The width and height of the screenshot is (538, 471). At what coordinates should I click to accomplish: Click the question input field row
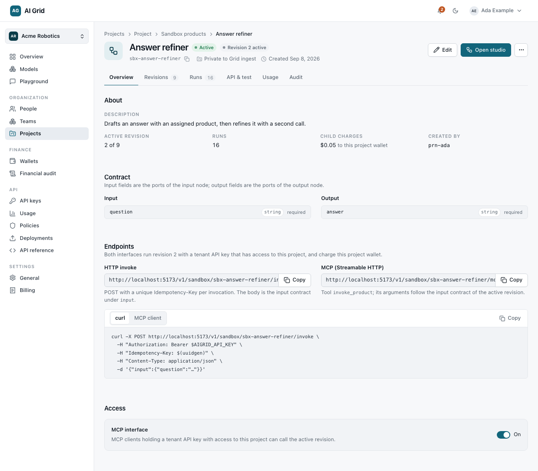pos(208,212)
